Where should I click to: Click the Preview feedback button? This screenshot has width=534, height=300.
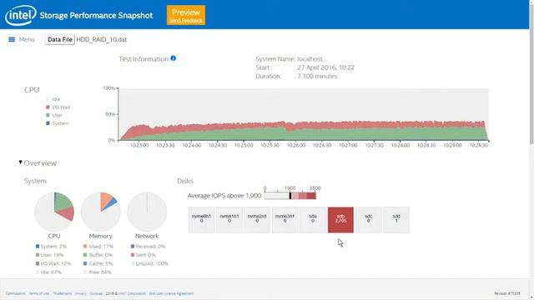click(x=186, y=15)
